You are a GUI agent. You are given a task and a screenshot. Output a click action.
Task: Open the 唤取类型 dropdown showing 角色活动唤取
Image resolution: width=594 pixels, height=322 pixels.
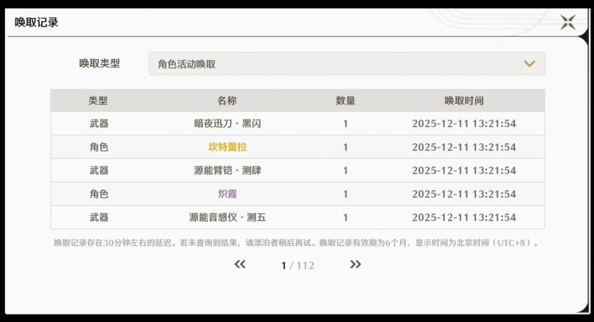[x=346, y=64]
